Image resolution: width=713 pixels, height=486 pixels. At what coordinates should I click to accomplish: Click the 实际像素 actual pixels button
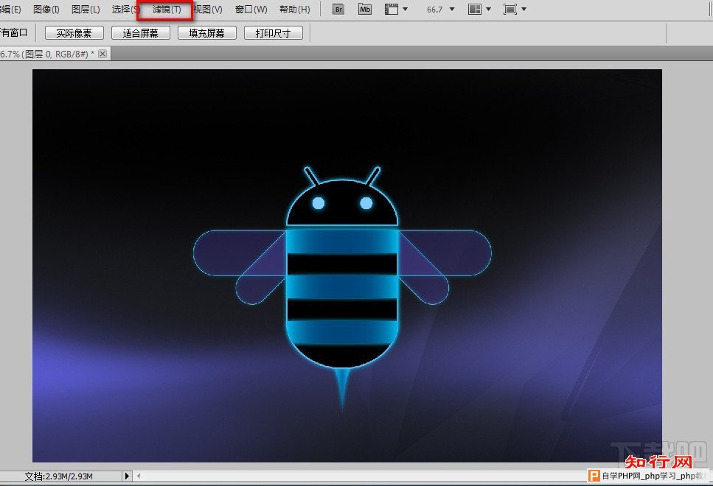(74, 33)
